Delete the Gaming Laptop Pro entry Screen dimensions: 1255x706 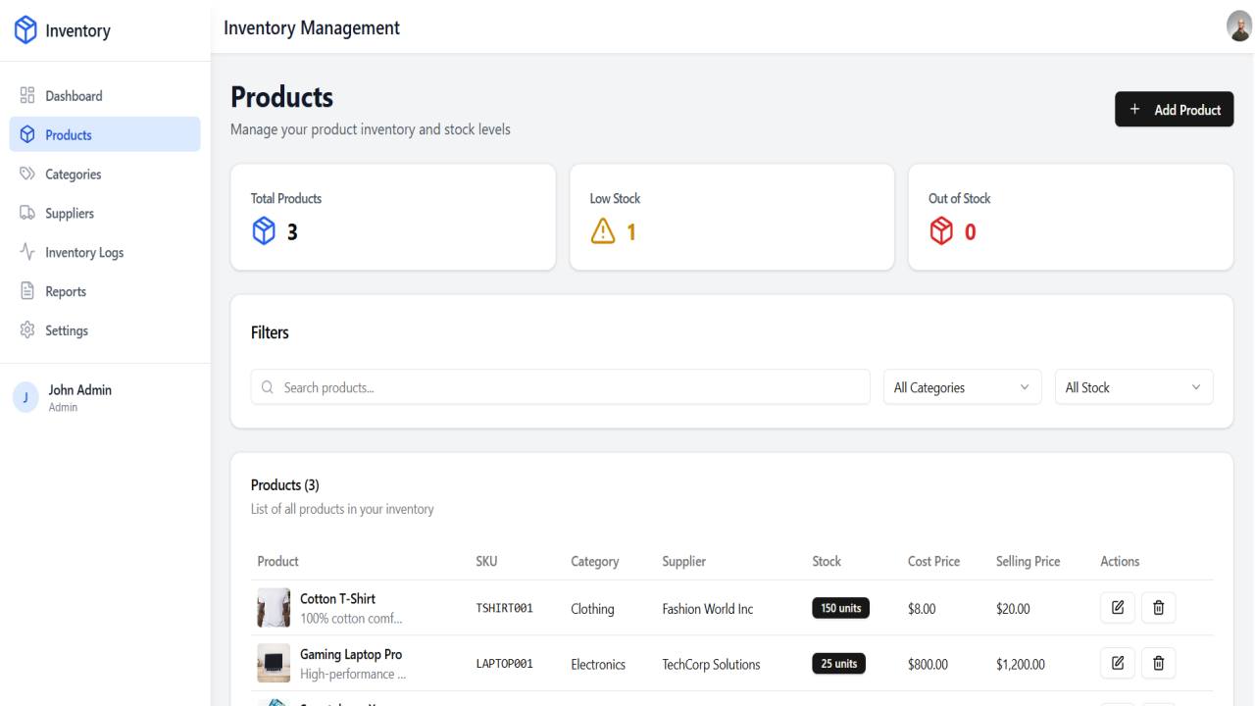click(x=1158, y=664)
